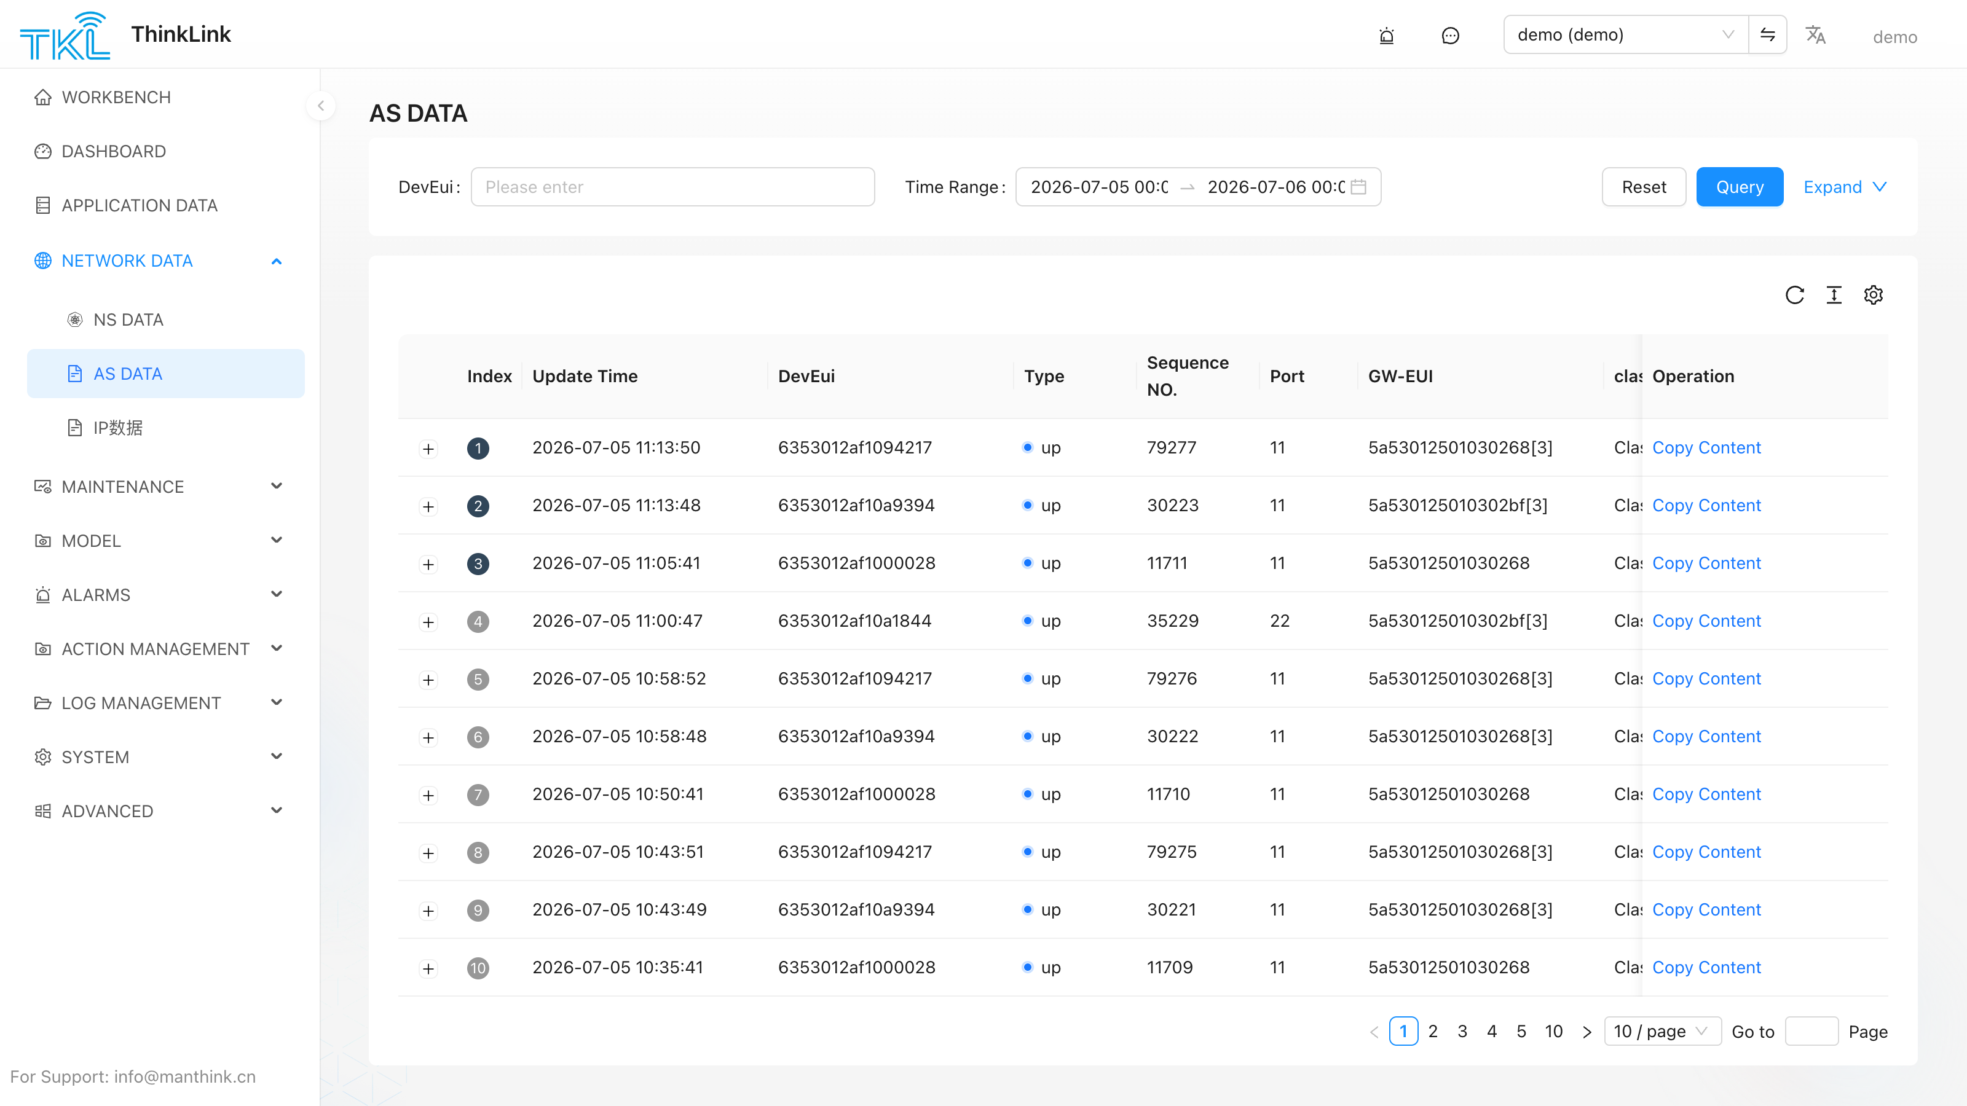The width and height of the screenshot is (1967, 1106).
Task: Expand row 1 with the plus icon
Action: coord(428,449)
